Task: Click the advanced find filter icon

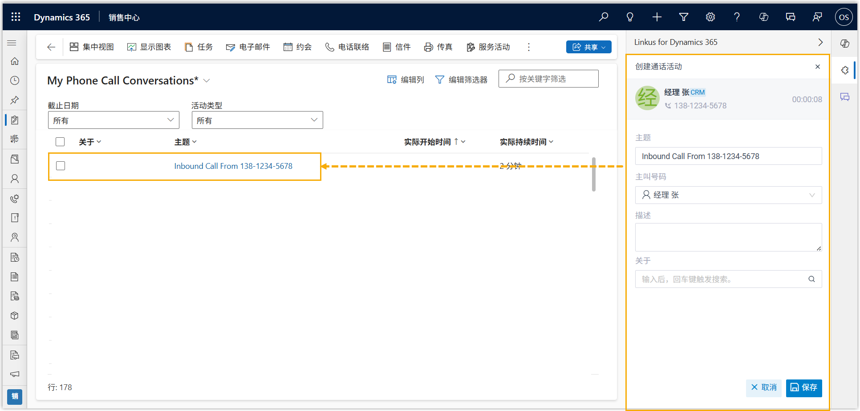Action: coord(684,17)
